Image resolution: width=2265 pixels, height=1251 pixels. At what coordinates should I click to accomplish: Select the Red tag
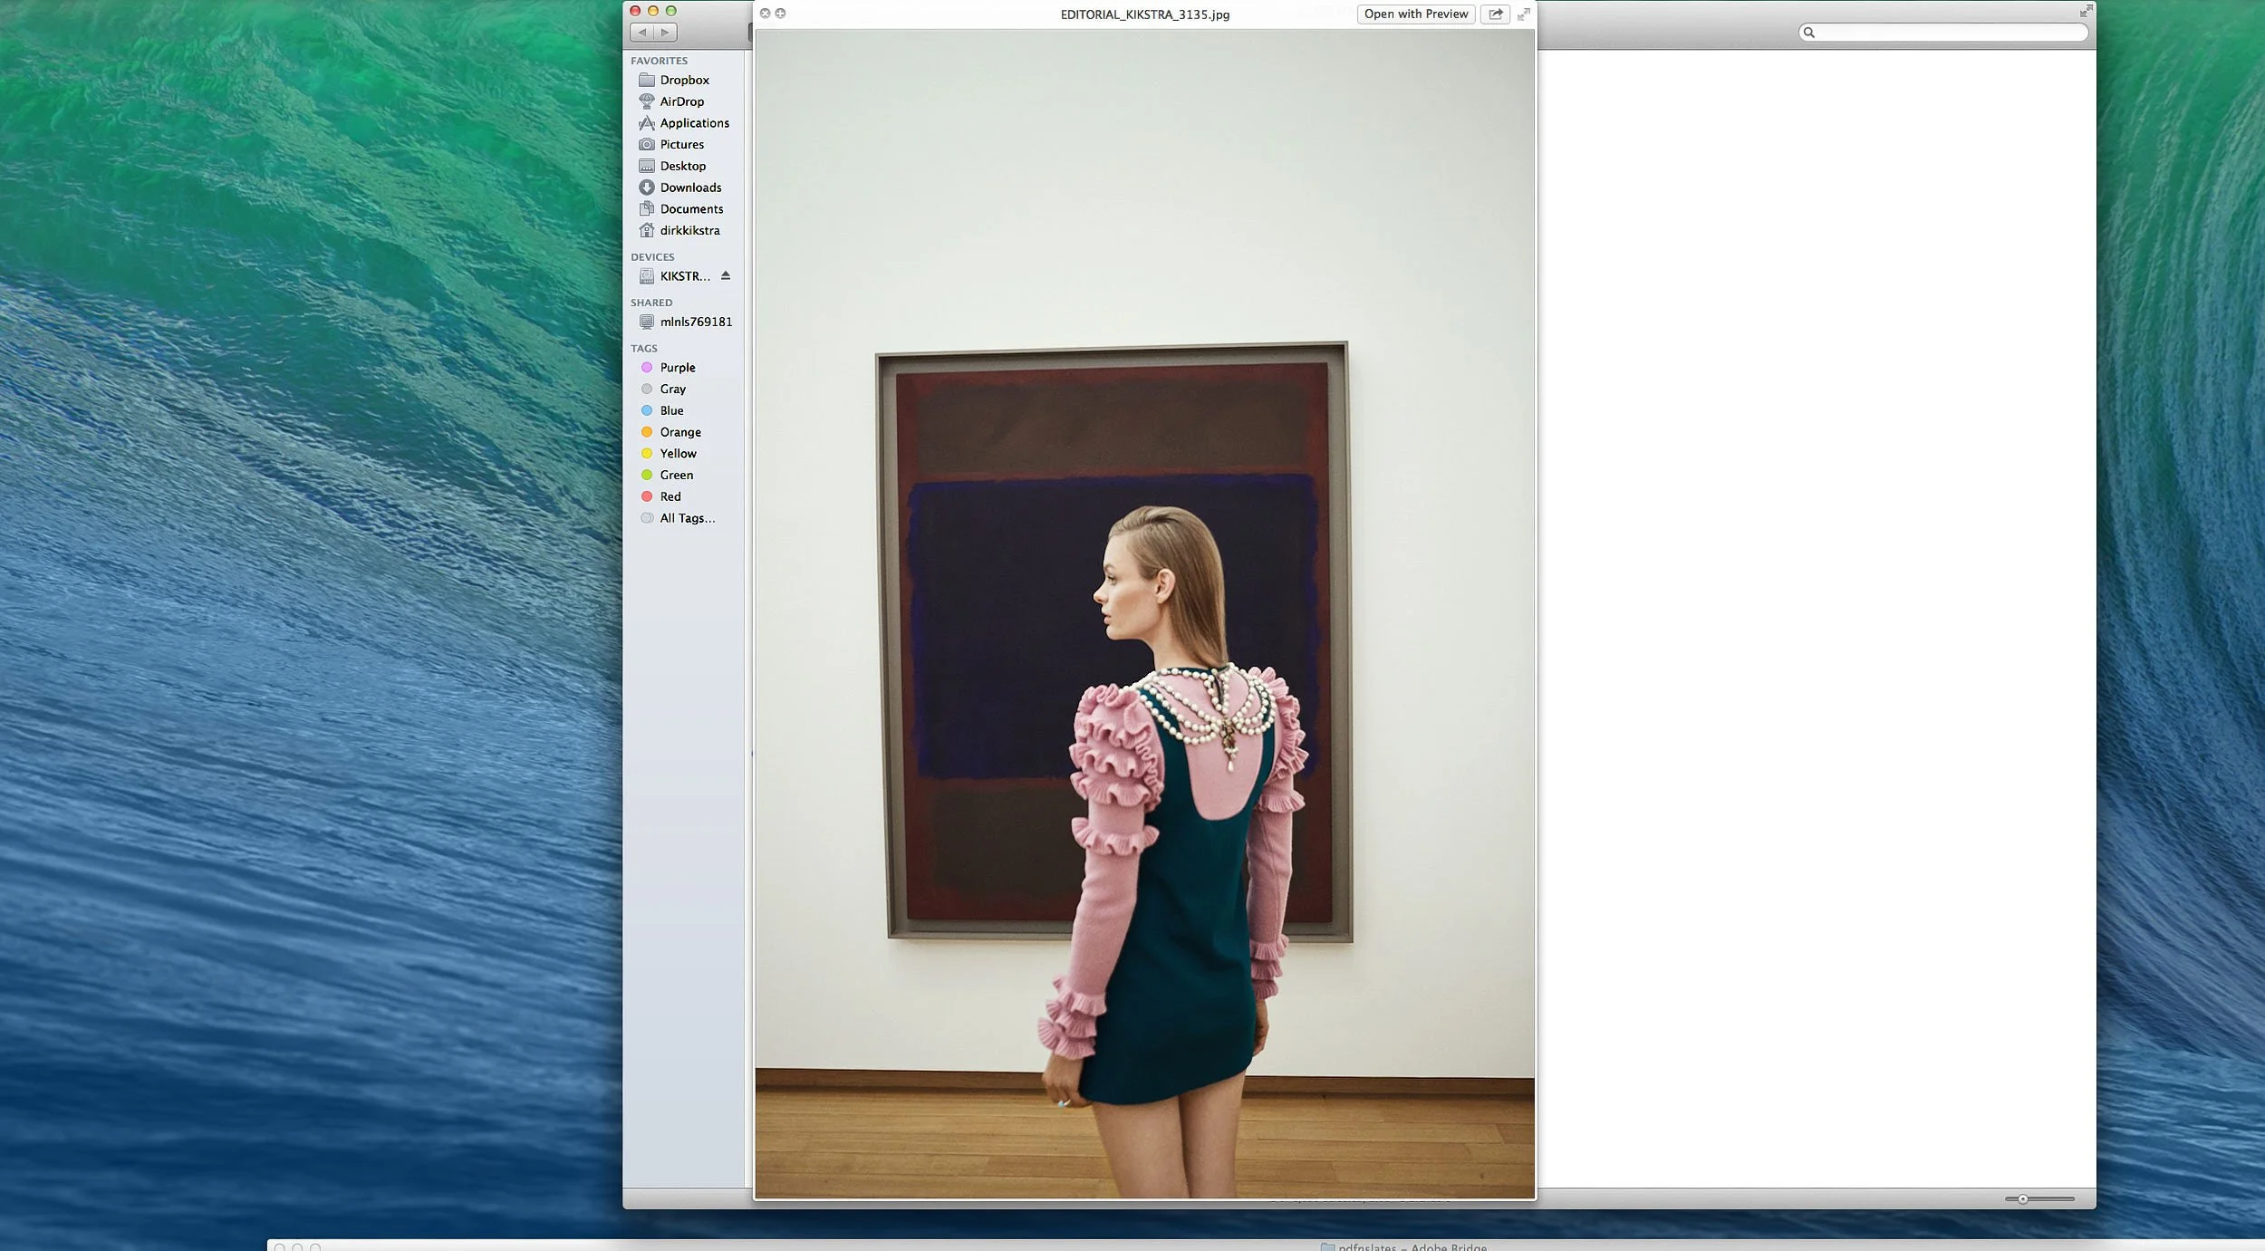point(670,496)
